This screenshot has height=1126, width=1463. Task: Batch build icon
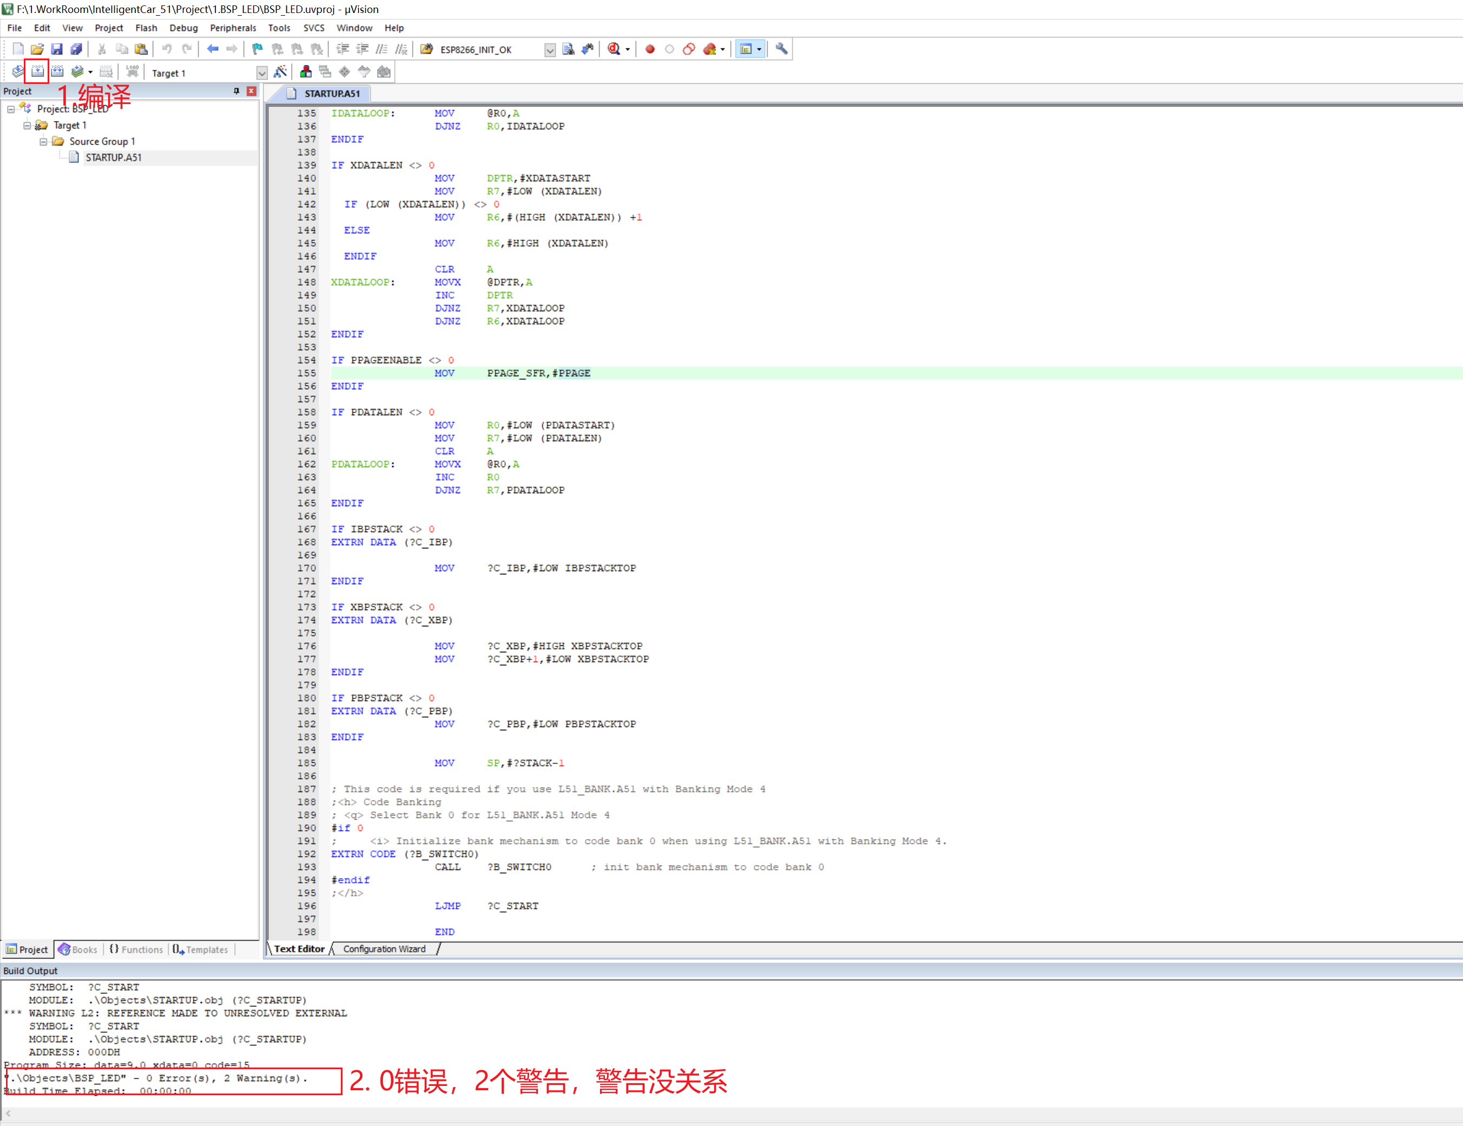coord(78,71)
